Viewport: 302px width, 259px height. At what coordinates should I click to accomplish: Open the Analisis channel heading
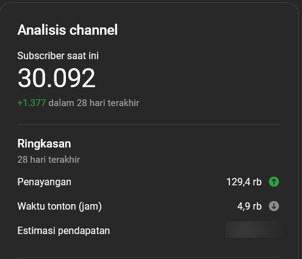pos(68,30)
